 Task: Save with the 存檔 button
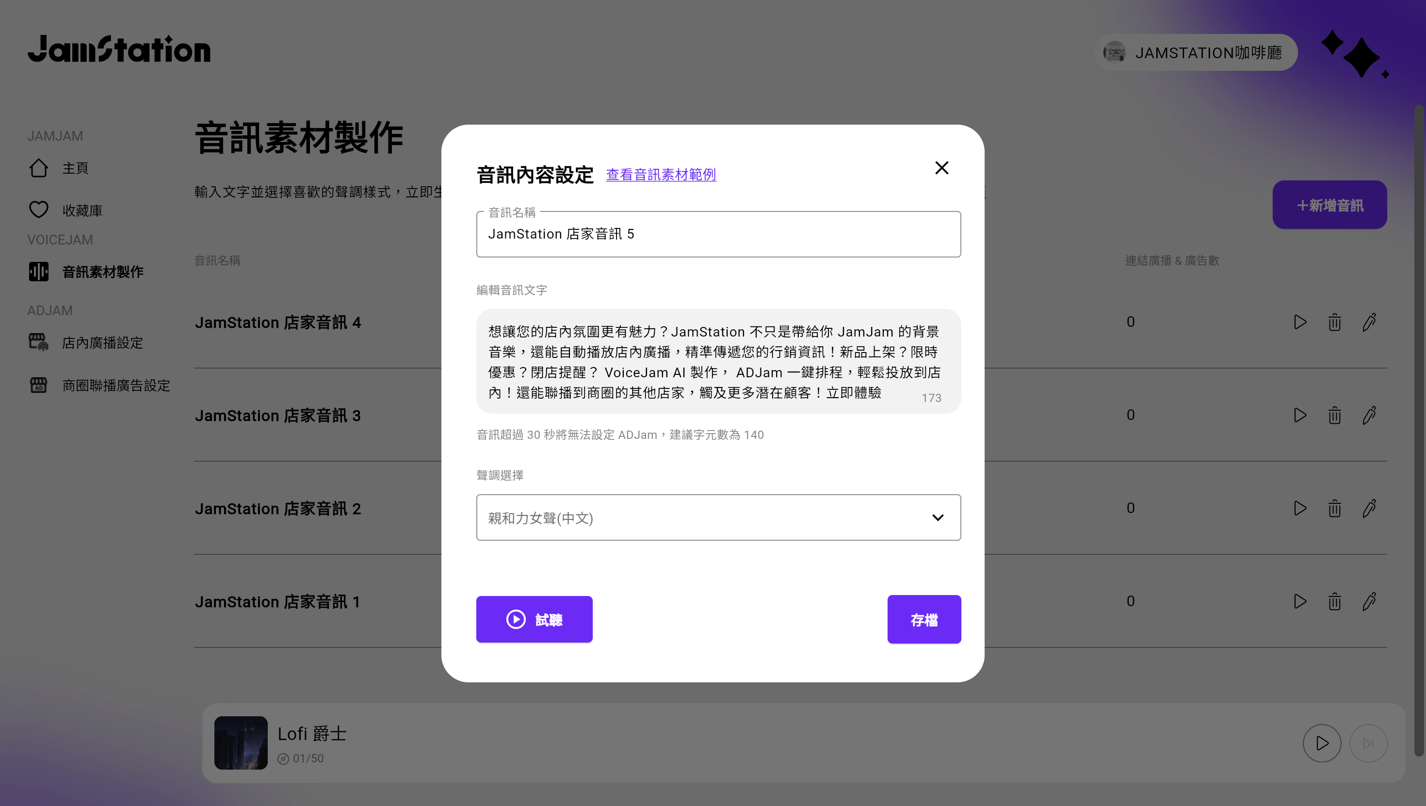pyautogui.click(x=924, y=619)
